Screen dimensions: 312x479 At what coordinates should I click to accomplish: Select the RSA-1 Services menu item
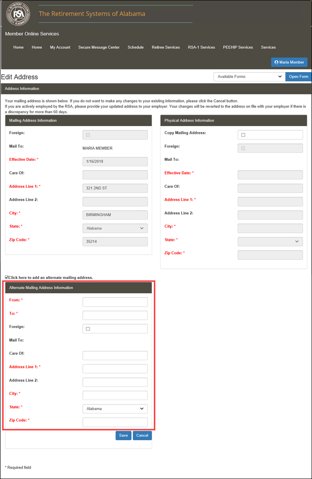201,47
